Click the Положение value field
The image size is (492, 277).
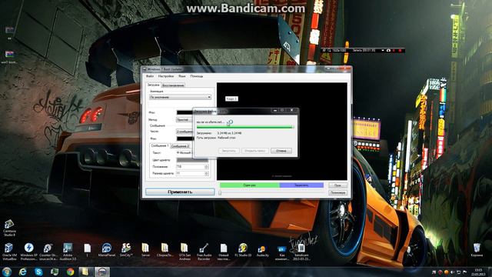point(190,167)
